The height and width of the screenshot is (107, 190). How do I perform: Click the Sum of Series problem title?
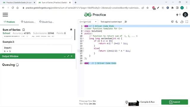click(12, 30)
